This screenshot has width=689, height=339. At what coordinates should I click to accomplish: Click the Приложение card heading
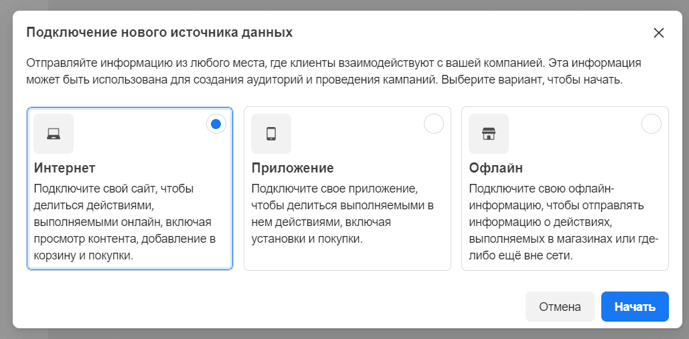click(293, 168)
